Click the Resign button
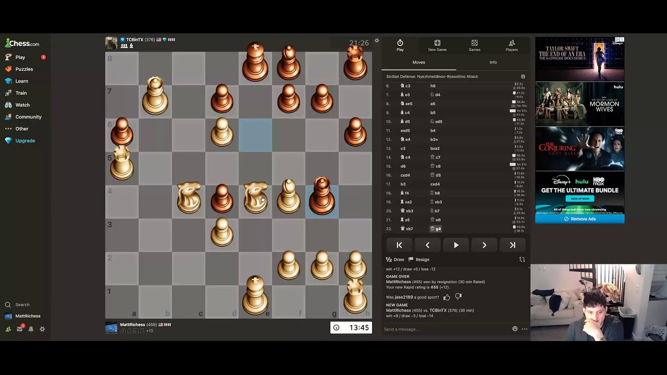This screenshot has height=375, width=667. [419, 259]
